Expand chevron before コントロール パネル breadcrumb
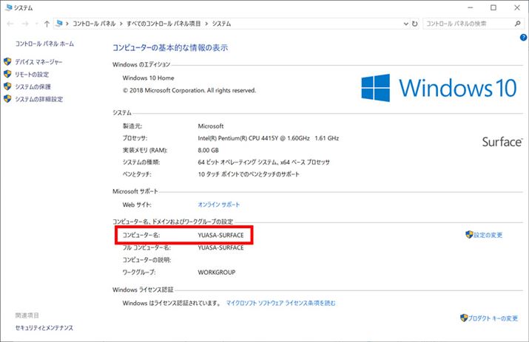Viewport: 529px width, 342px height. pos(67,24)
